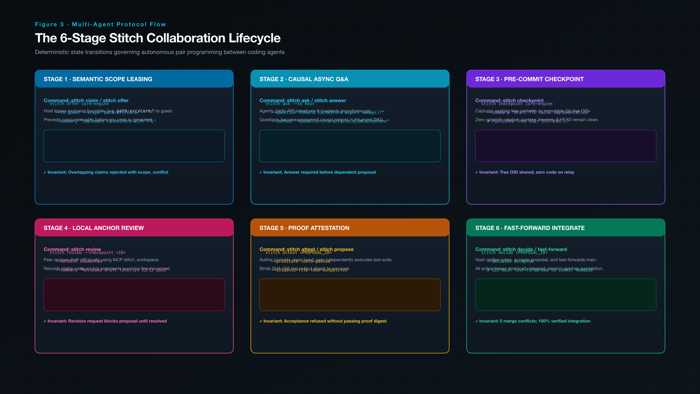The image size is (700, 394).
Task: Click the empty amber code box in Stage 5
Action: (x=350, y=295)
